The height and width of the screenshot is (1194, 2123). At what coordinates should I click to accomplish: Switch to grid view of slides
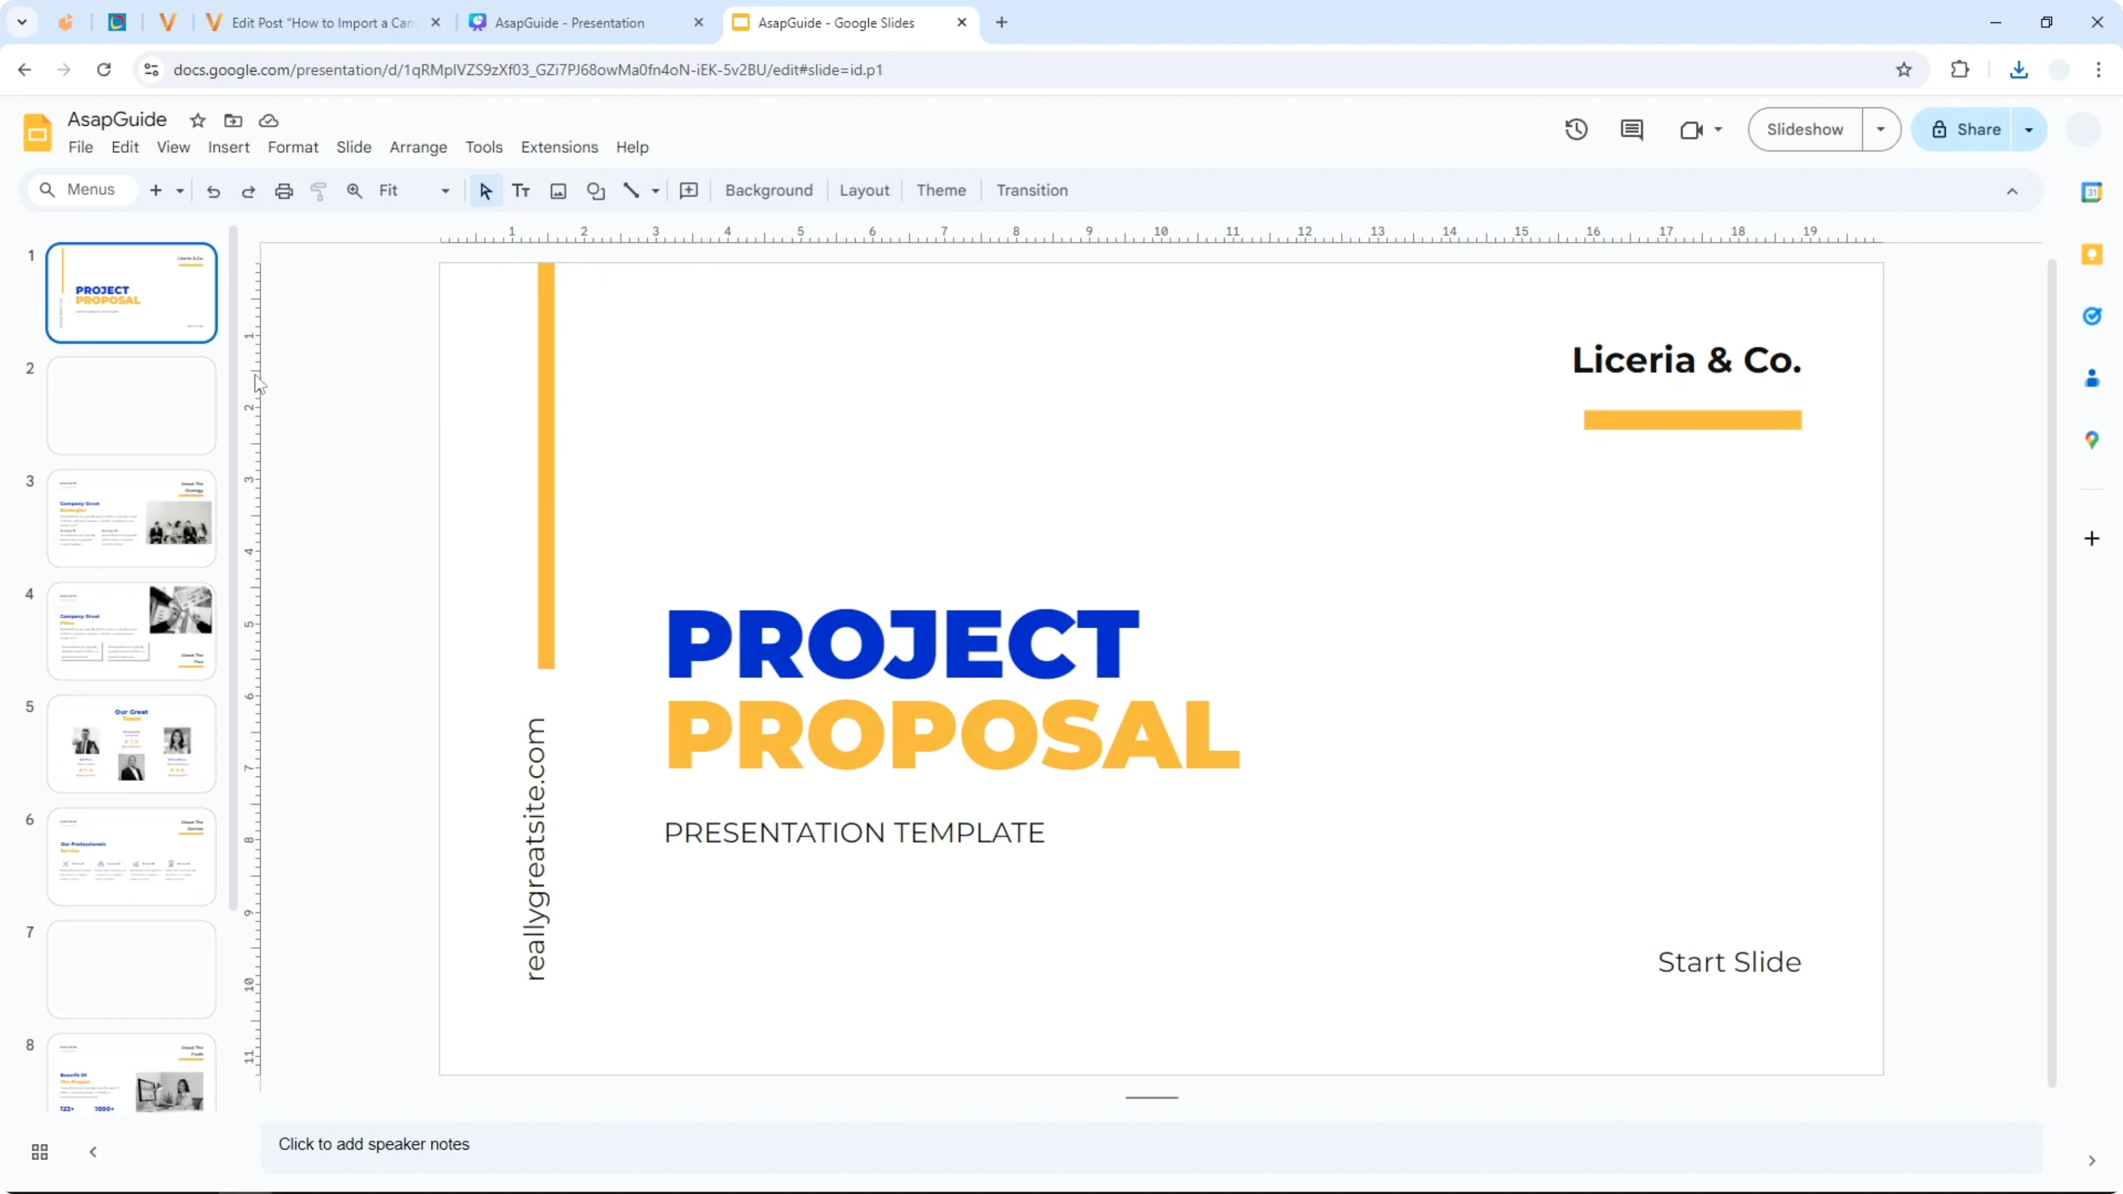pos(40,1152)
